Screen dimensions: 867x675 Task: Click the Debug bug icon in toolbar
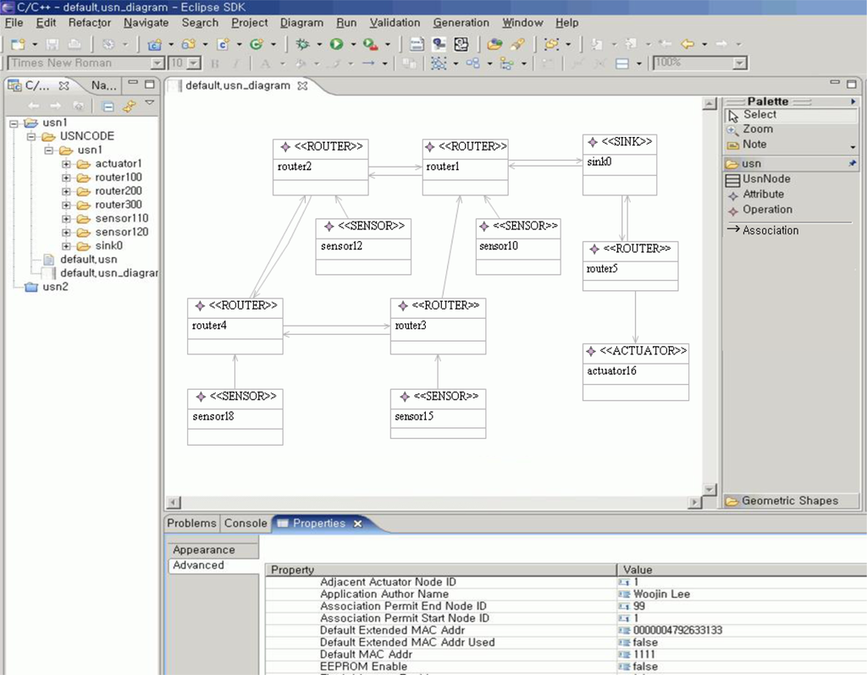(302, 44)
